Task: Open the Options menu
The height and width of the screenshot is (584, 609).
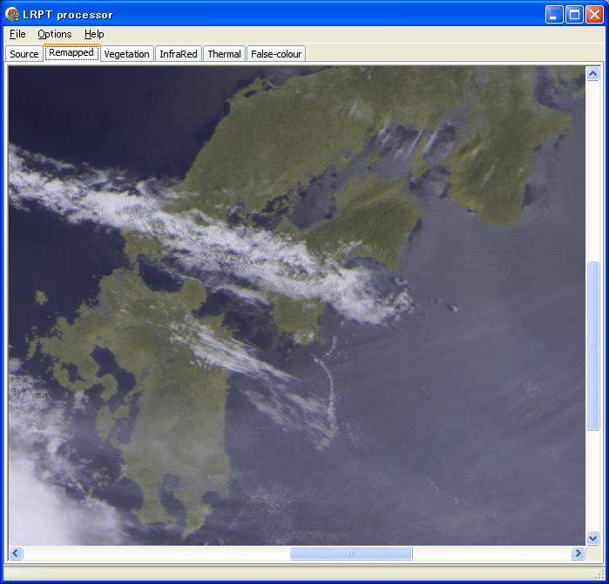Action: coord(54,34)
